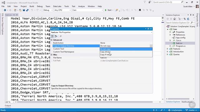This screenshot has width=200, height=112.
Task: Select Program.cs in Solution Explorer
Action: click(181, 46)
